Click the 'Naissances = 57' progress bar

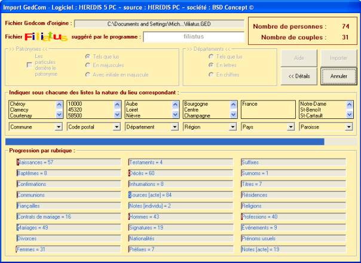(69, 163)
